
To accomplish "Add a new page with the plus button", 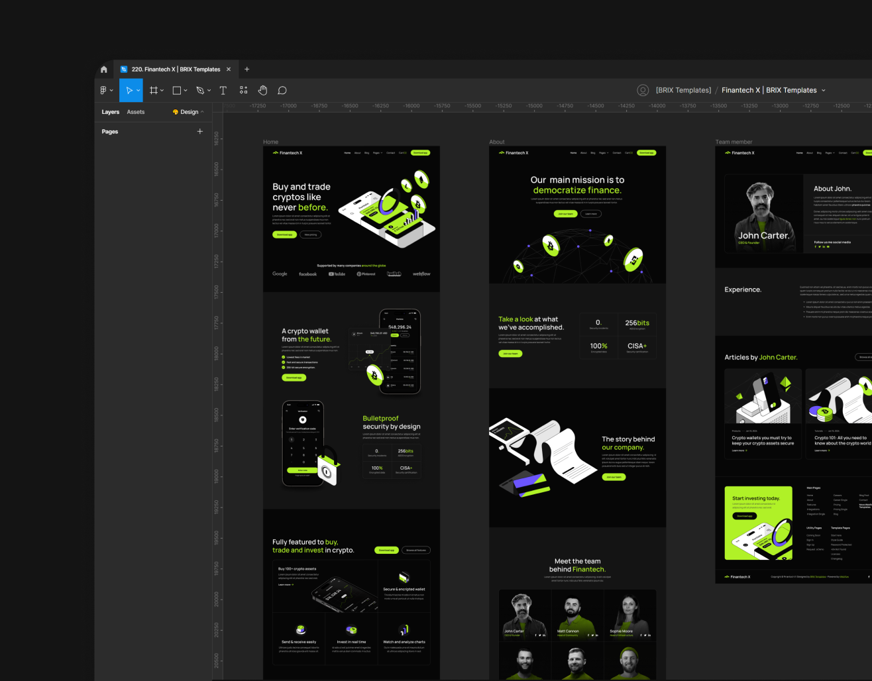I will (199, 131).
